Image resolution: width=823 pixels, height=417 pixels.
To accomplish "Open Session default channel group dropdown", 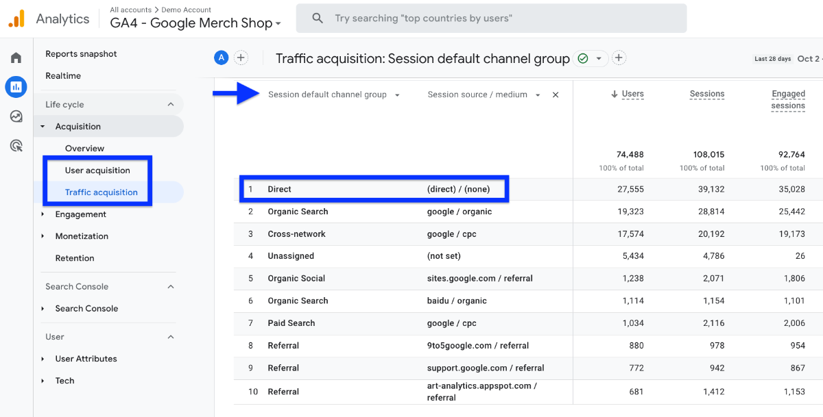I will click(398, 95).
